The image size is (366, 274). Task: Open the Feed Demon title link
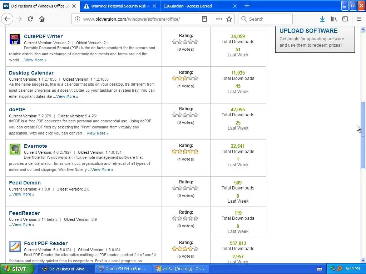point(25,183)
